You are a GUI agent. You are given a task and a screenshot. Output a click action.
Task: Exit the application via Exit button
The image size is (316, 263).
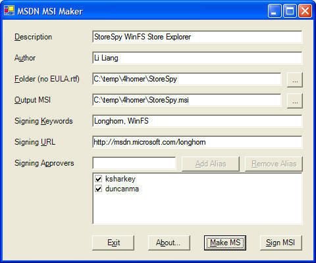(113, 243)
